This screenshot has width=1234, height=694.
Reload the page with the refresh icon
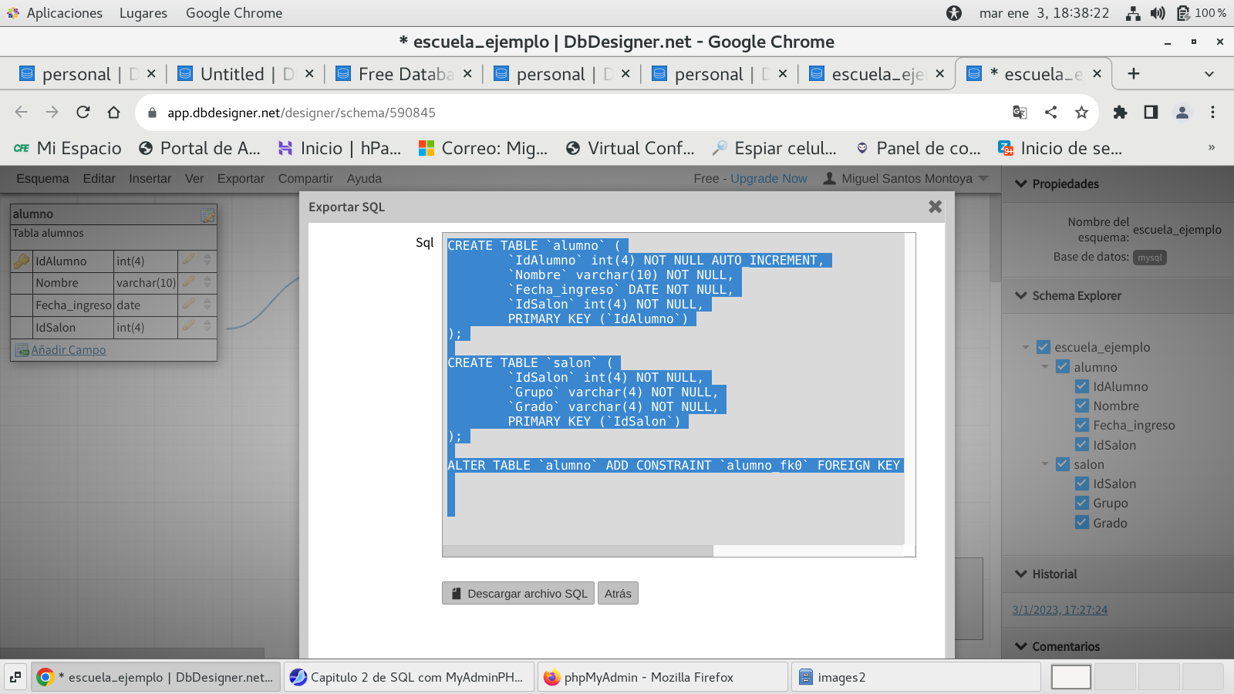tap(83, 113)
